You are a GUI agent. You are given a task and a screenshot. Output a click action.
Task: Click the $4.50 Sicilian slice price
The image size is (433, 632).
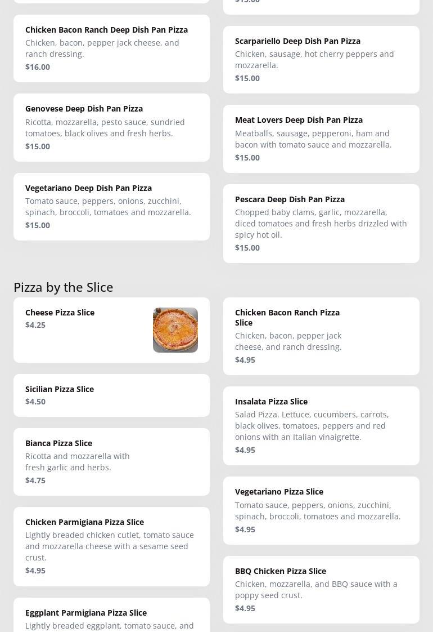pyautogui.click(x=35, y=402)
